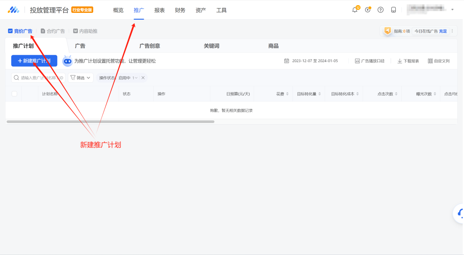The image size is (464, 255).
Task: Select the 广告创意 tab
Action: coord(150,46)
